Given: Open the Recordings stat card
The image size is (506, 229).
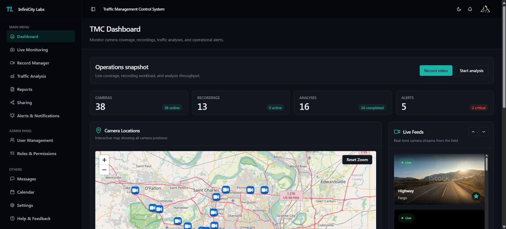Looking at the screenshot, I should (x=241, y=103).
